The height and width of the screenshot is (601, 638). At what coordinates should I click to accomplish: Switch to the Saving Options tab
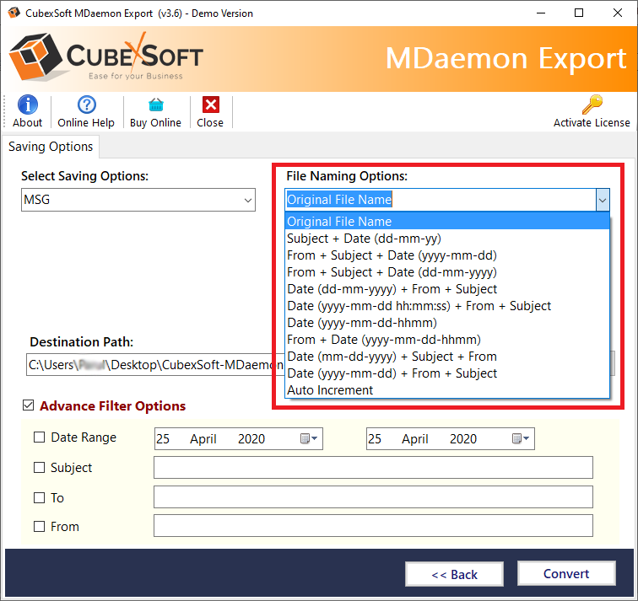(51, 147)
